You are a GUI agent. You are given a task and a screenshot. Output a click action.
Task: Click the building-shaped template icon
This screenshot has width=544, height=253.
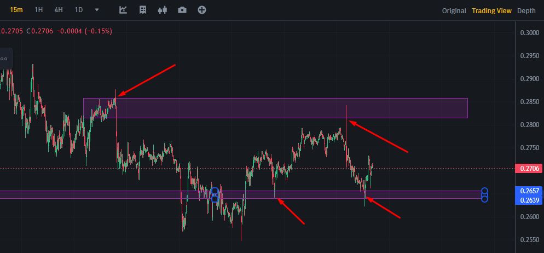[143, 10]
